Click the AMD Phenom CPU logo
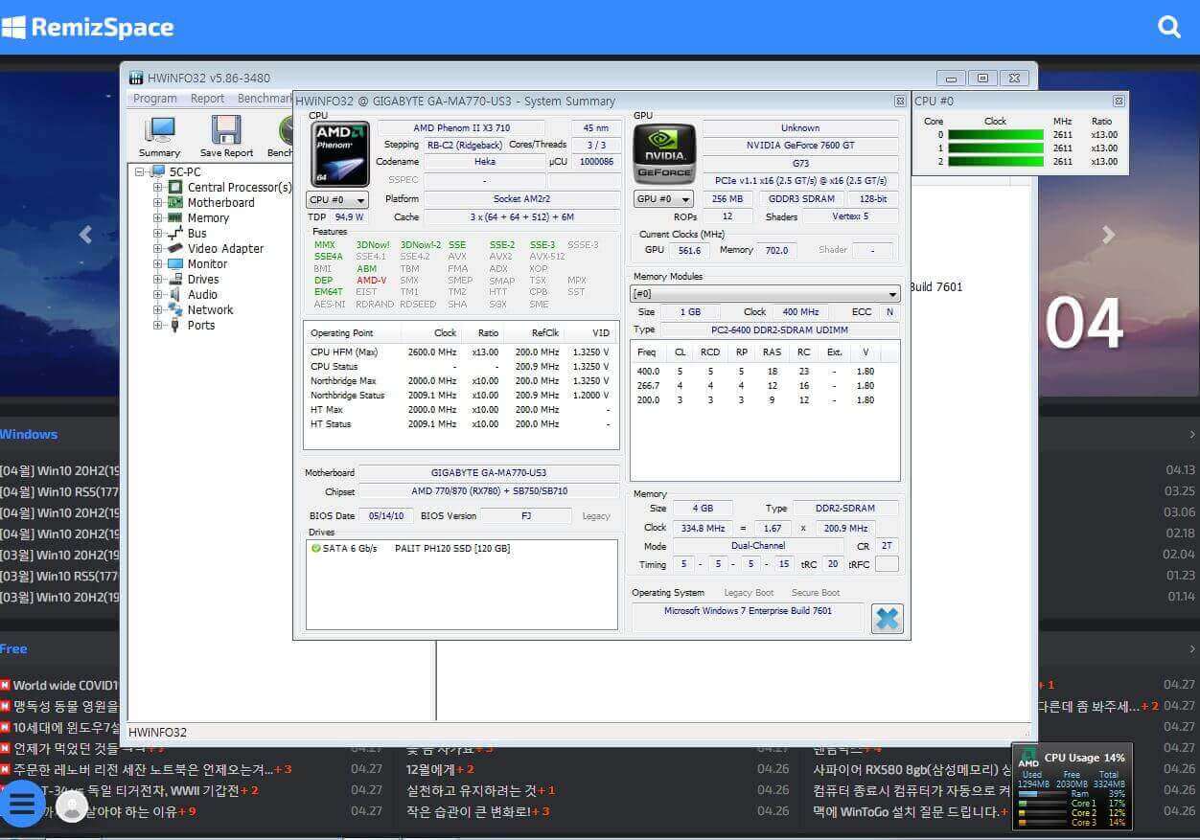This screenshot has height=840, width=1200. coord(339,154)
